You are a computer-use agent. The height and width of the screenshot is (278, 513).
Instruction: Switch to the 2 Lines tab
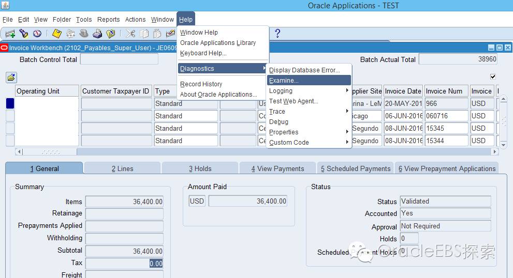(122, 168)
